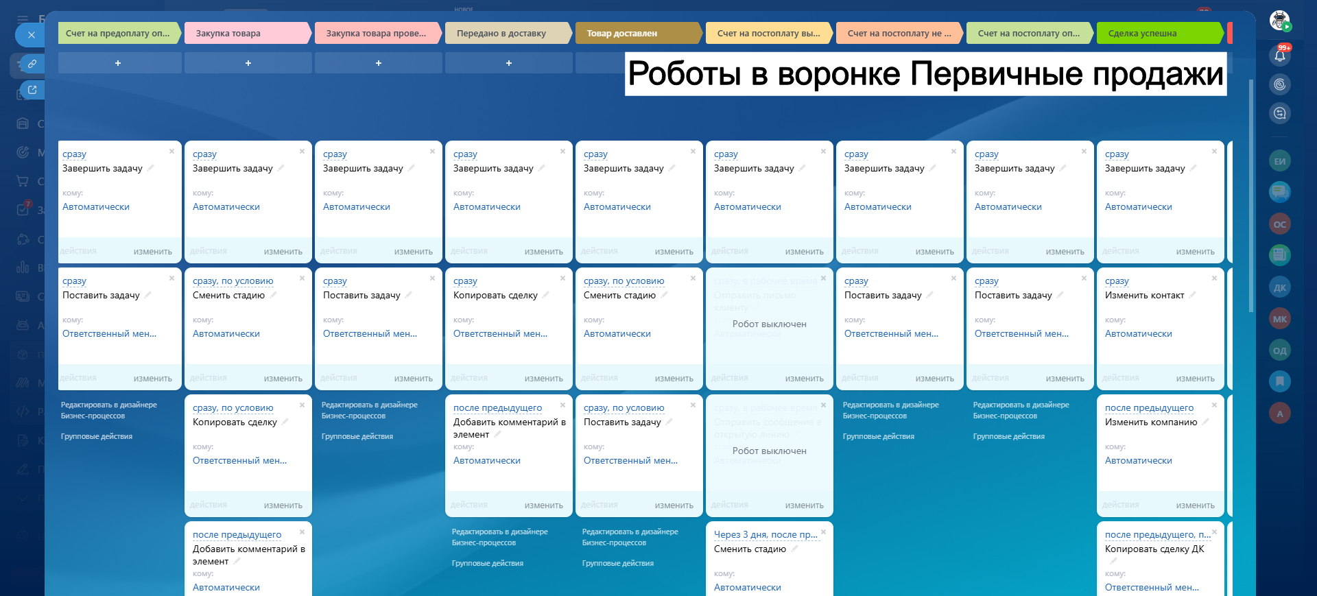
Task: Delete the Копировать сделку ДК robot
Action: click(x=1214, y=532)
